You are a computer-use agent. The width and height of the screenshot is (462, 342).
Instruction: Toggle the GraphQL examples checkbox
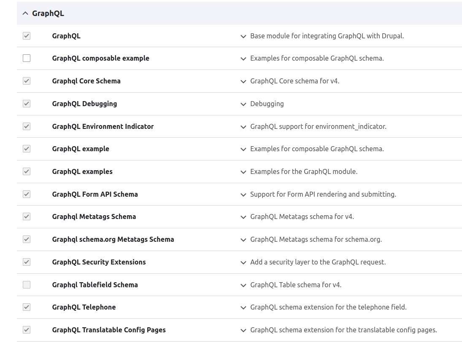pyautogui.click(x=27, y=171)
